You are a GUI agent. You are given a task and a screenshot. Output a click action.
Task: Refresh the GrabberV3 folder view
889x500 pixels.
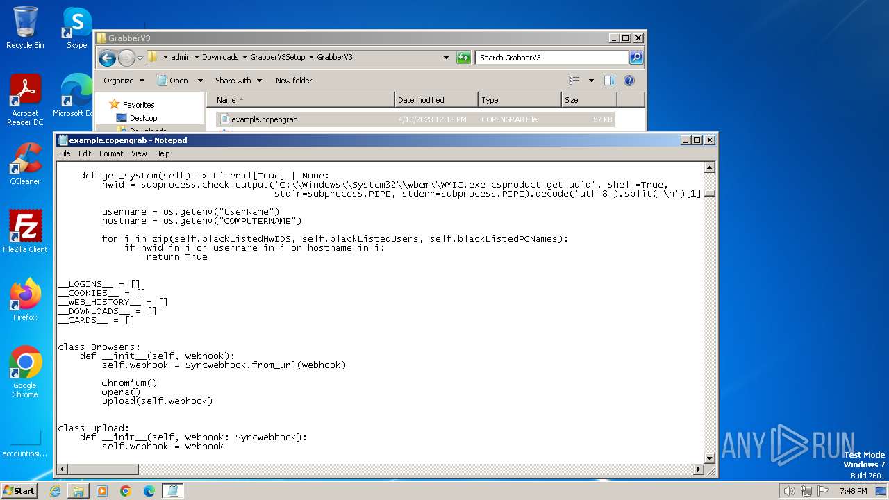(x=463, y=58)
